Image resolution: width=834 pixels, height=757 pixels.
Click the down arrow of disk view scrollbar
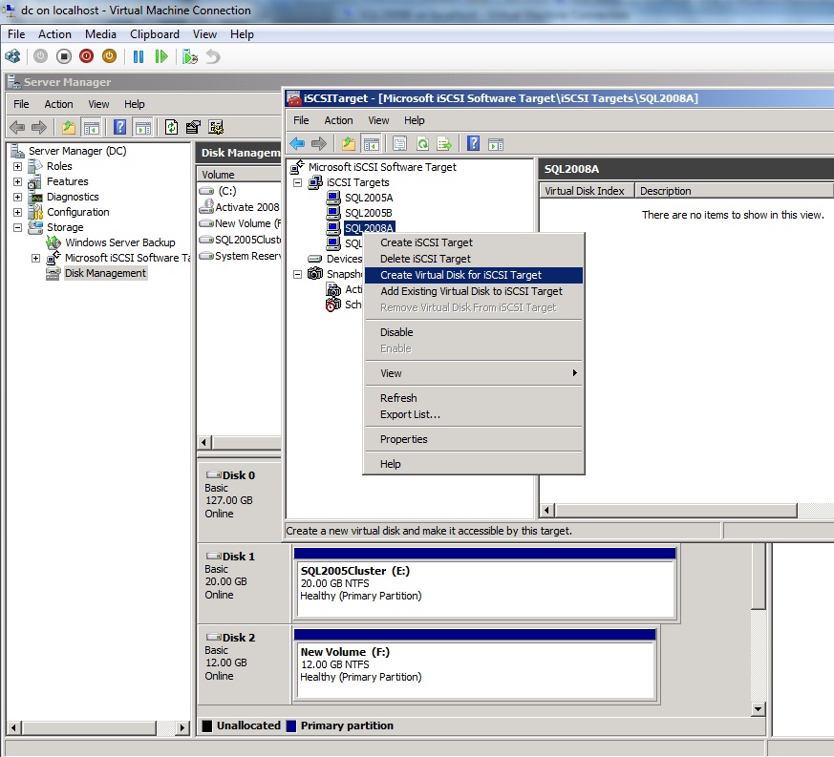coord(758,708)
